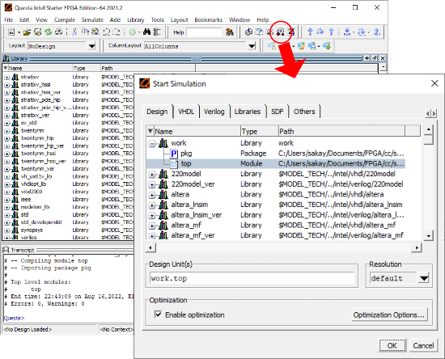Click the Type column header in the Library panel
Viewport: 445px width, 359px height.
[x=86, y=68]
